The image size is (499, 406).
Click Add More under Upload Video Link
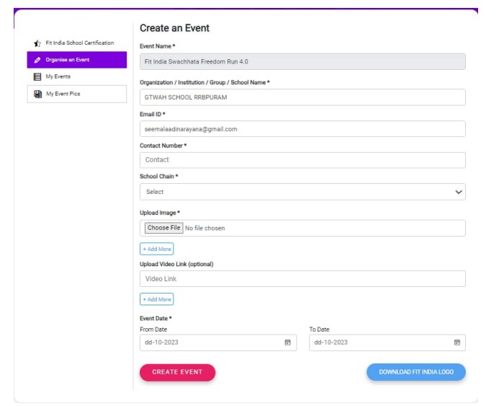coord(156,299)
